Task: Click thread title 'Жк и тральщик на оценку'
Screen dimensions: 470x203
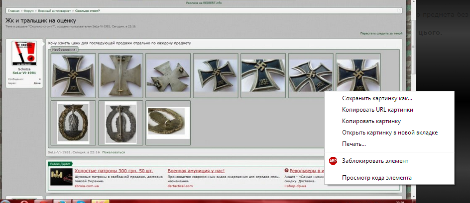Action: tap(41, 21)
